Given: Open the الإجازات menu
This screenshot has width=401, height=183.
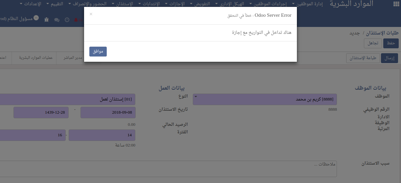Looking at the screenshot, I should [x=174, y=4].
